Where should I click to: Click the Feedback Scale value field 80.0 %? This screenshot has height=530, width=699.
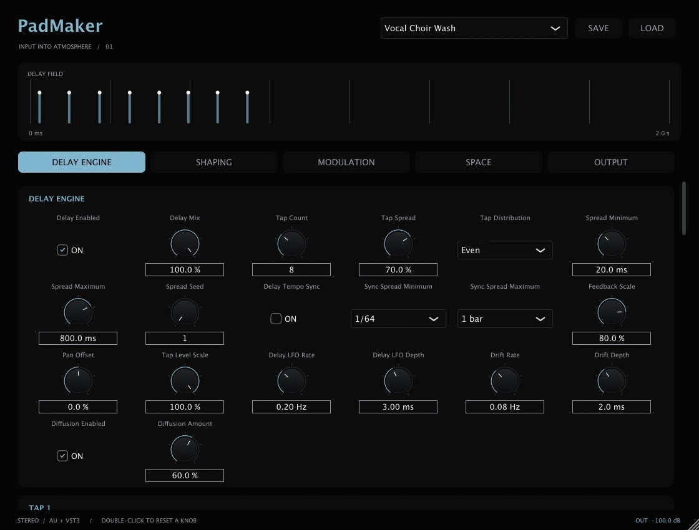(612, 338)
